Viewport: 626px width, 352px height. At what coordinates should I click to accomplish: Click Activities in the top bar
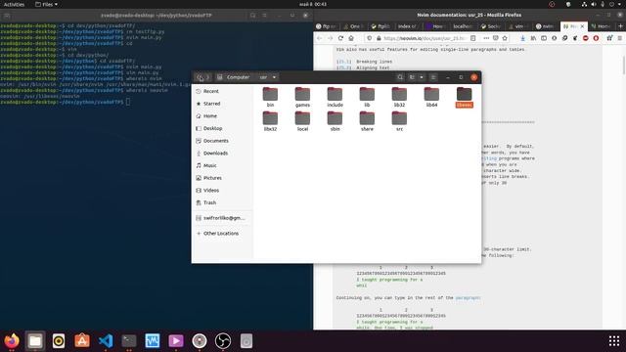[14, 4]
